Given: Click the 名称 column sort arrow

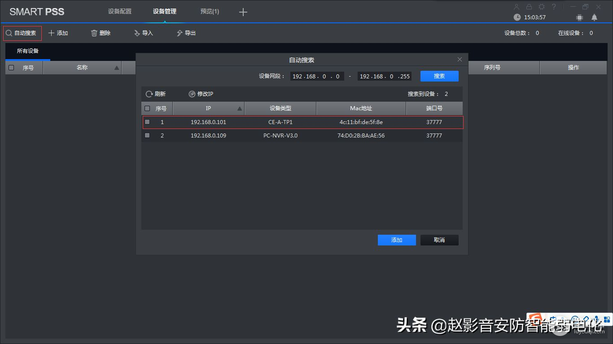Looking at the screenshot, I should coord(117,68).
